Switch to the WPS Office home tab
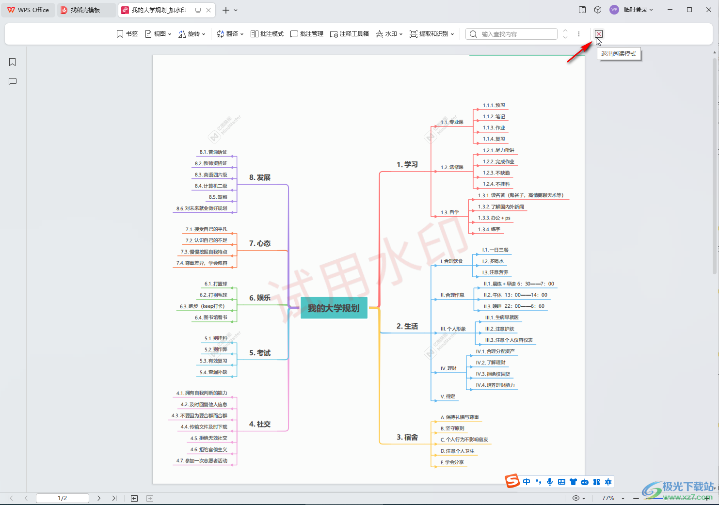719x505 pixels. click(28, 10)
